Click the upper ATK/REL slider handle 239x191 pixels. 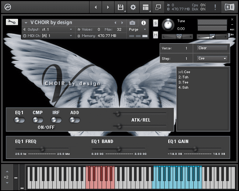click(x=117, y=113)
